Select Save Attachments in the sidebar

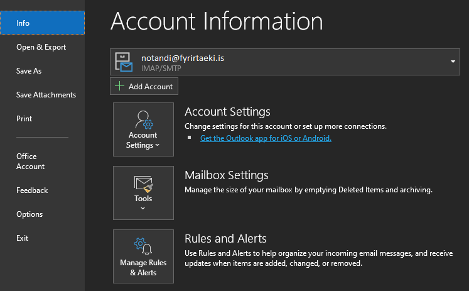(46, 95)
